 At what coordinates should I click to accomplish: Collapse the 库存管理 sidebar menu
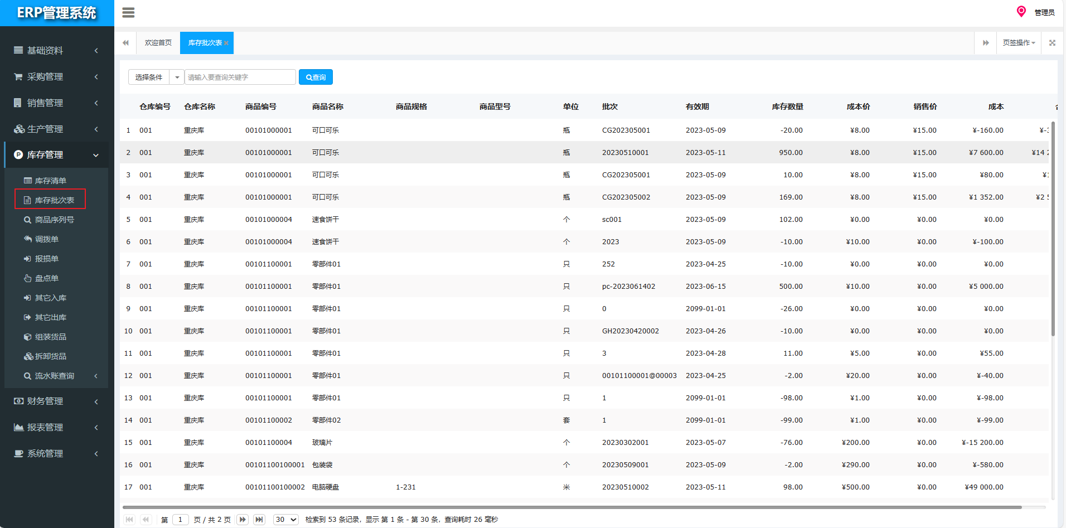point(56,155)
